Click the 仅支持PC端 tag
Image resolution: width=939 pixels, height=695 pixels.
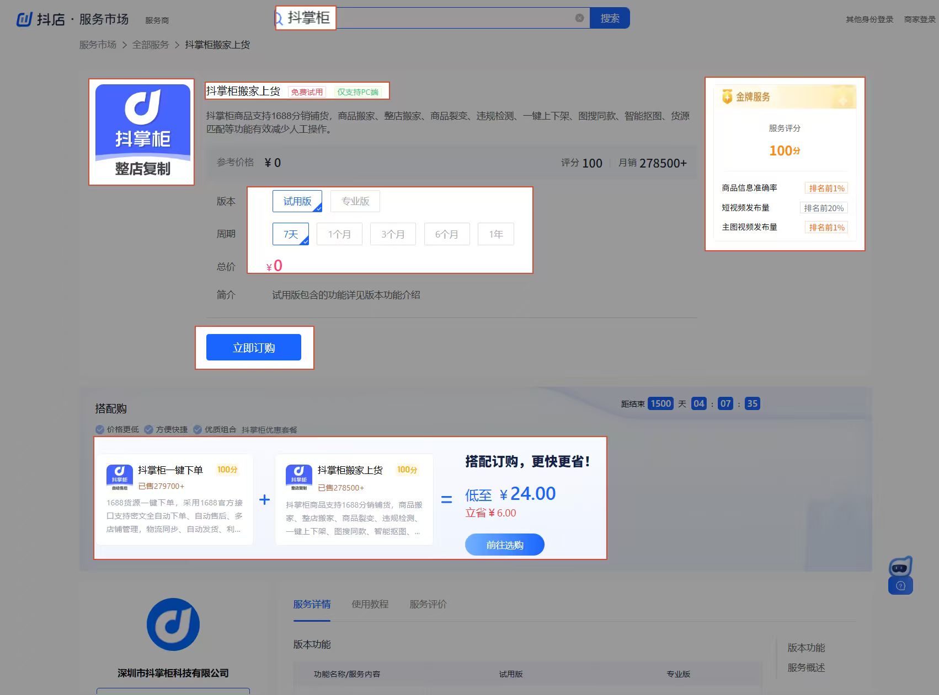358,92
